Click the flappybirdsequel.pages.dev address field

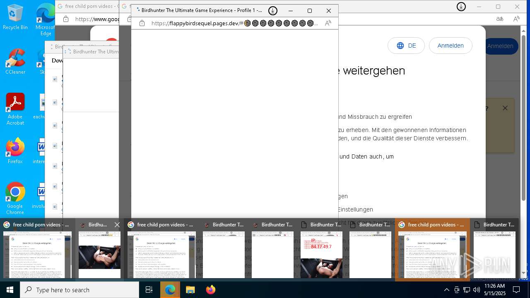[235, 24]
